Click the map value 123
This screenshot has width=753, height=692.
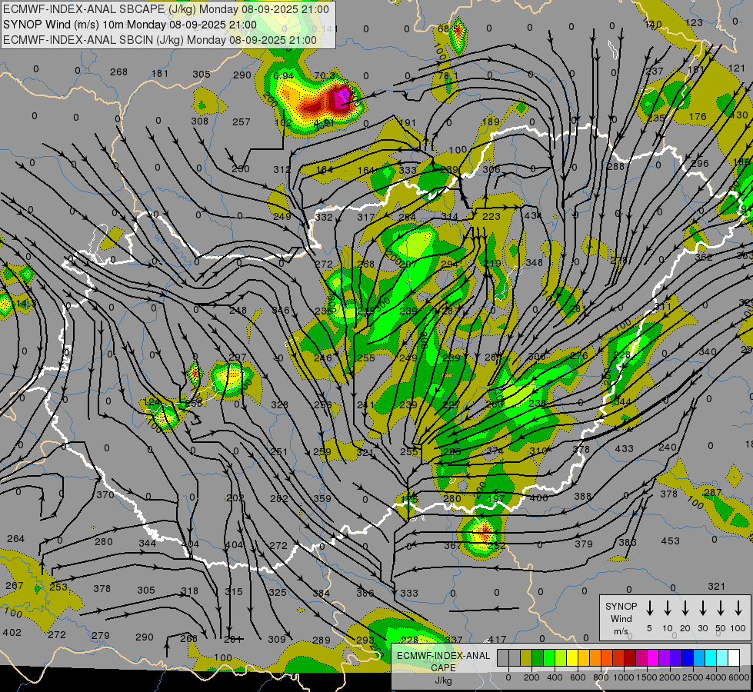coord(694,22)
